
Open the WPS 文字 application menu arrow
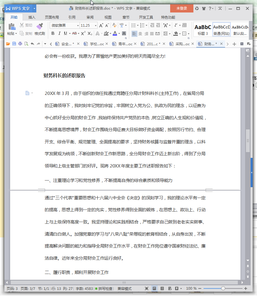pyautogui.click(x=34, y=8)
